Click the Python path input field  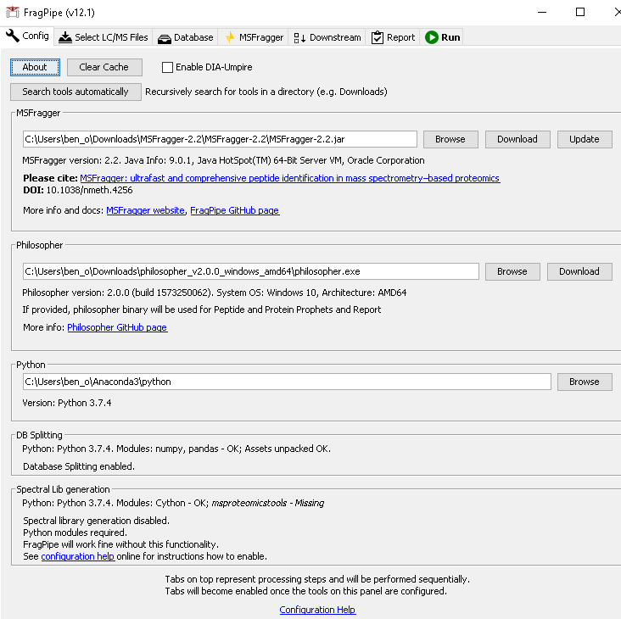[286, 382]
